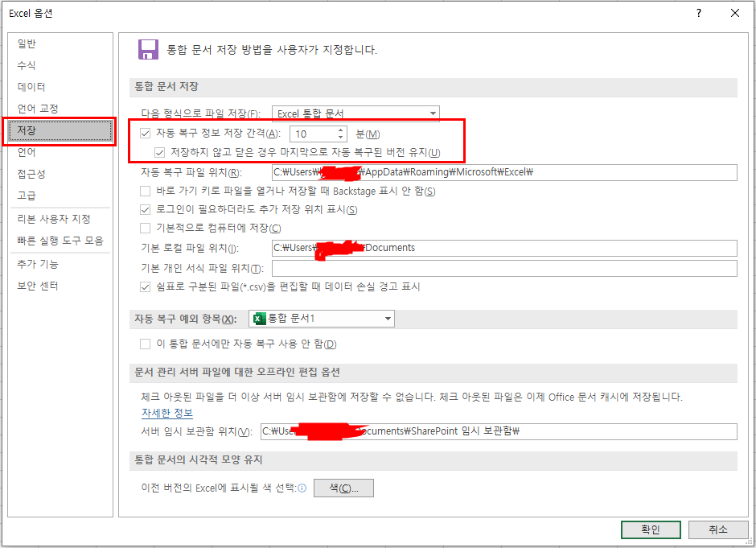This screenshot has height=548, width=756.
Task: Click the 취소 button
Action: click(718, 529)
